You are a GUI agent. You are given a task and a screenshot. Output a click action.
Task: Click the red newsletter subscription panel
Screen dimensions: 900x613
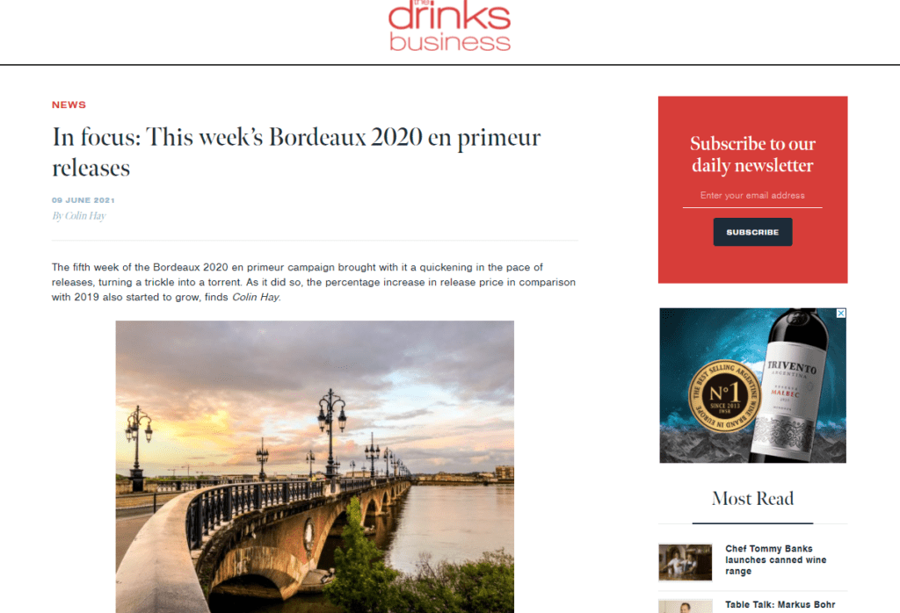coord(752,190)
